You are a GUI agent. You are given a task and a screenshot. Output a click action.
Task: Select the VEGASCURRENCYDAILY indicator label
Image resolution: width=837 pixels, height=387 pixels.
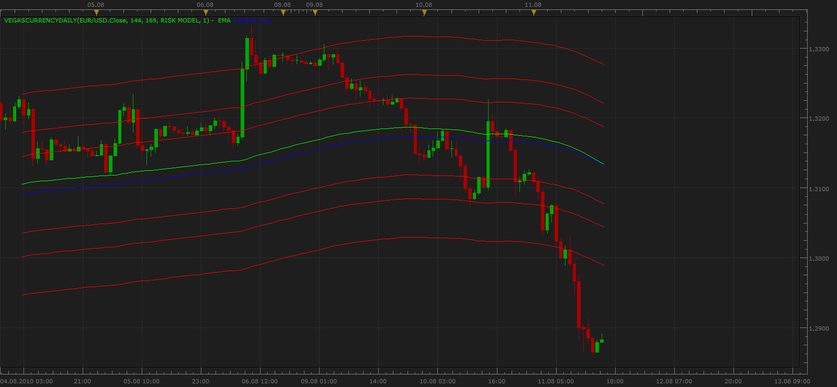click(107, 20)
